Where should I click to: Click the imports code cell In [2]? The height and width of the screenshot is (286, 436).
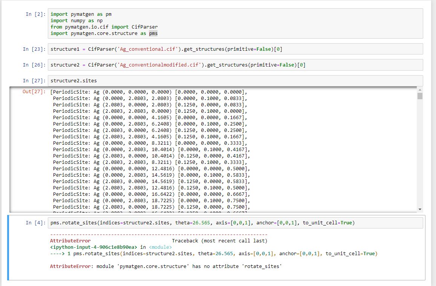[x=235, y=24]
